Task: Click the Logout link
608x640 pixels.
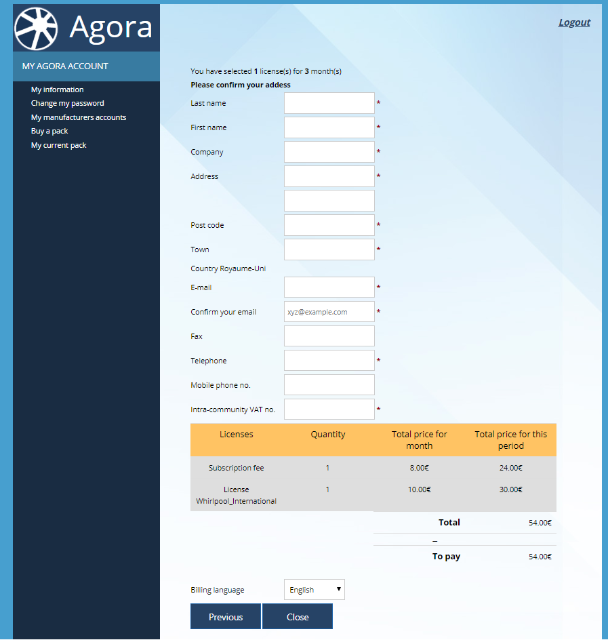Action: (574, 22)
